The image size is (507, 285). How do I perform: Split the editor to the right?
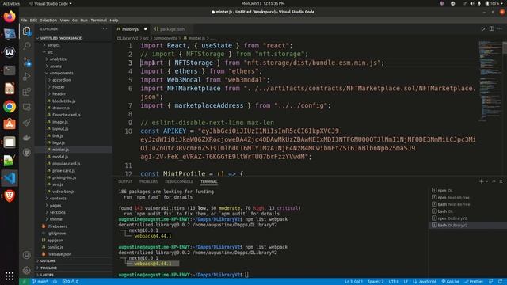491,28
